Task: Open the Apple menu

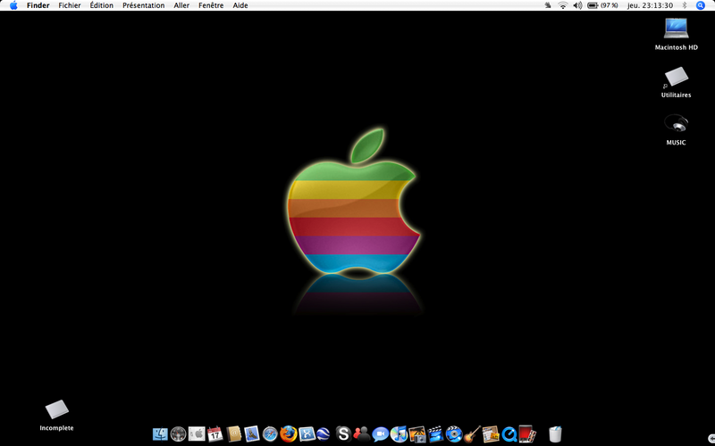Action: (13, 5)
